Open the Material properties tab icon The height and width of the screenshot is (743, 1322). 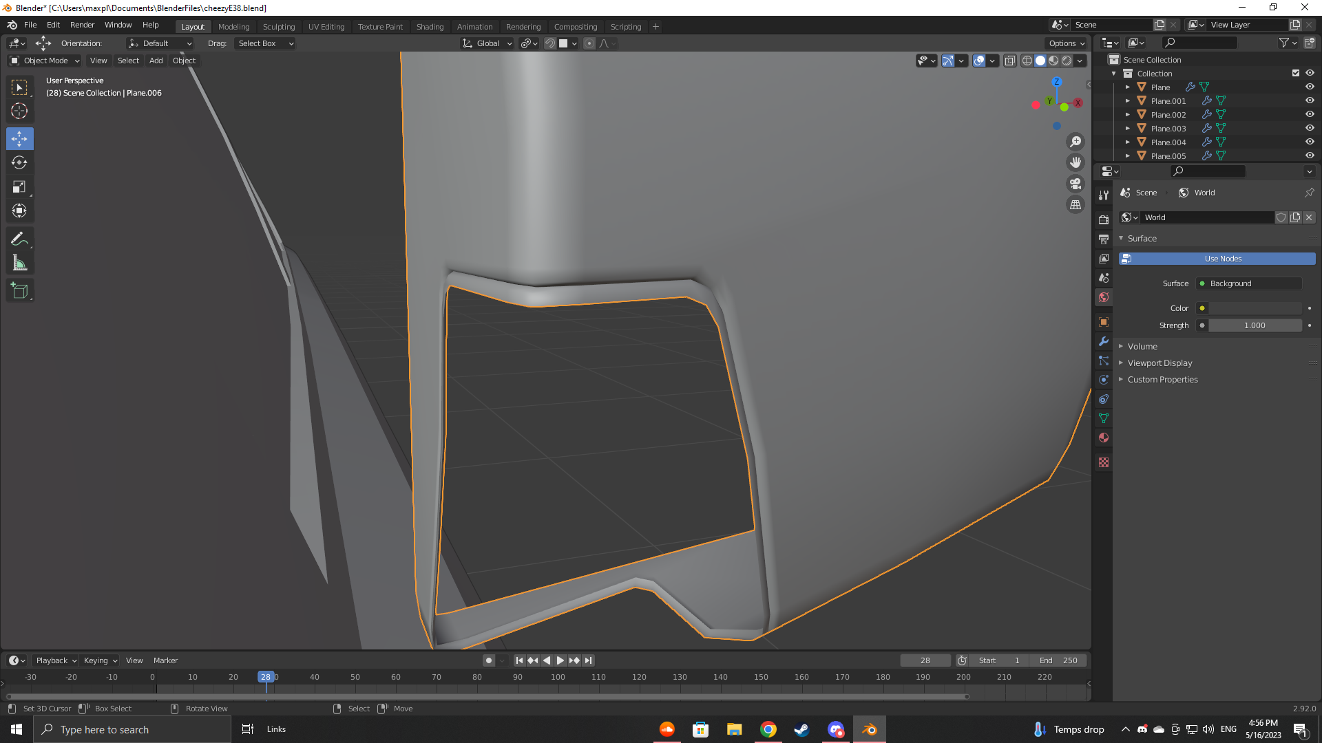pyautogui.click(x=1104, y=438)
